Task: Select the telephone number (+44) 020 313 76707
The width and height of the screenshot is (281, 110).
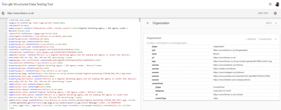Action: pyautogui.click(x=222, y=91)
